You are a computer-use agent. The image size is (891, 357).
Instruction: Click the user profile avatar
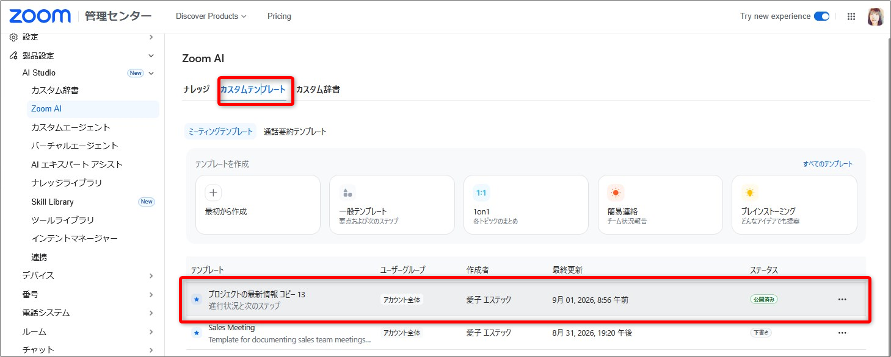[875, 16]
